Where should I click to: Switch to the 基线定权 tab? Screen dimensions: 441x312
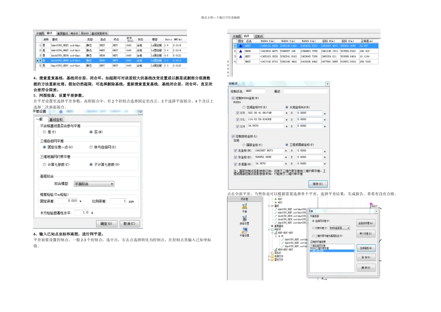point(56,120)
